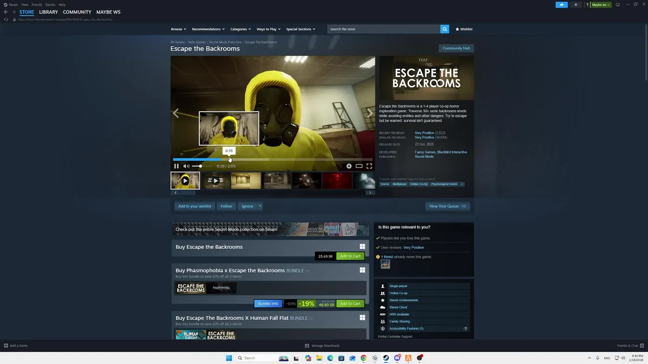
Task: Click the store search magnifier button
Action: (x=444, y=29)
